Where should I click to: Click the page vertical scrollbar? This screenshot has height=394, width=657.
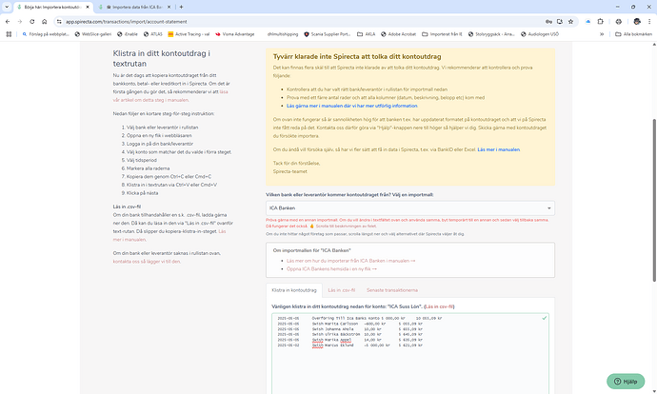[653, 201]
